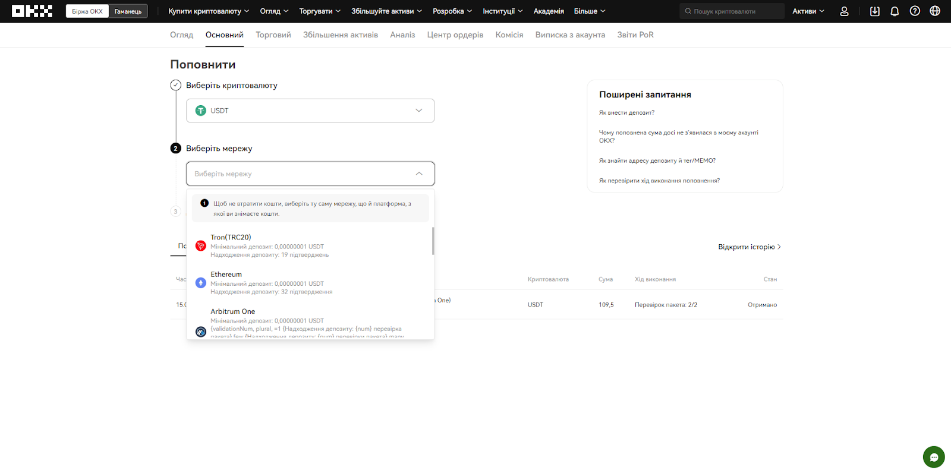
Task: Switch to Гаманець mode
Action: click(128, 11)
